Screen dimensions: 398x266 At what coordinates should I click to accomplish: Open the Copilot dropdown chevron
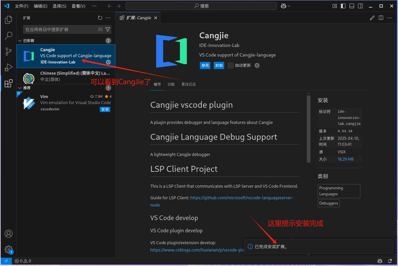(x=289, y=6)
